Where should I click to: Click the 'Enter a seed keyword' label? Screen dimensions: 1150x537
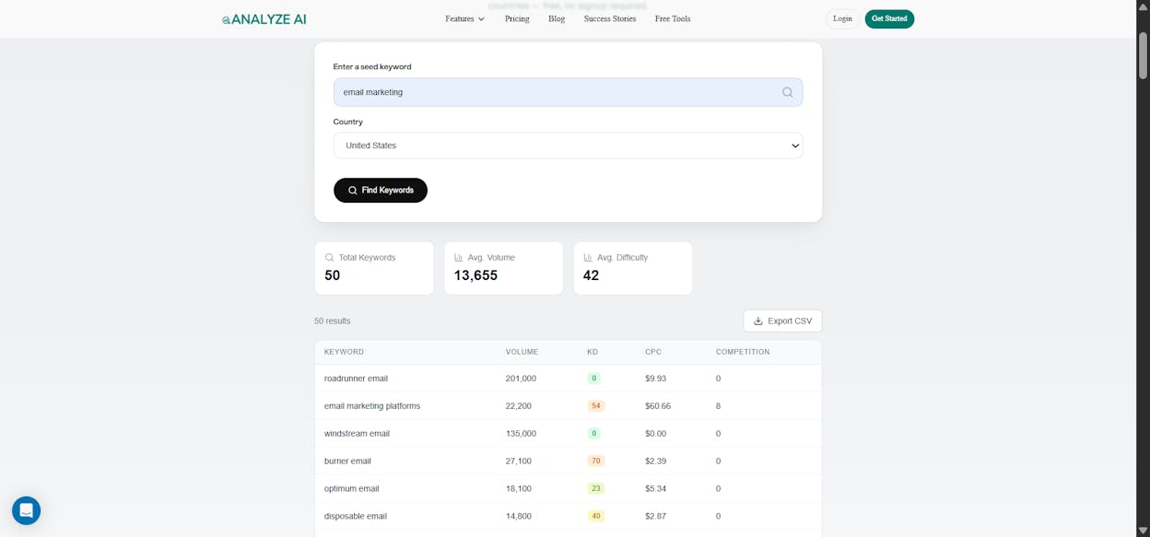[372, 67]
